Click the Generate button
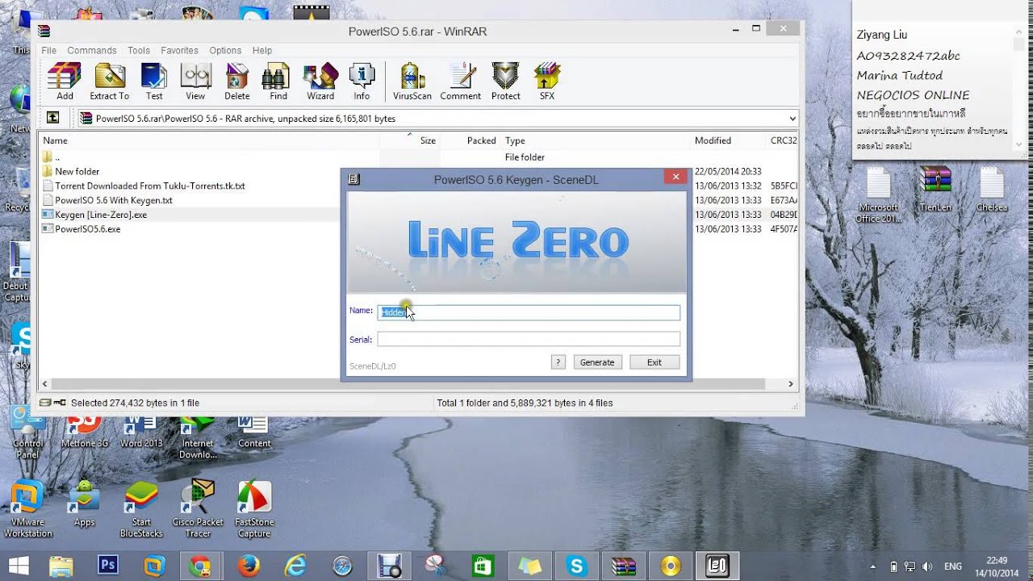 click(597, 362)
